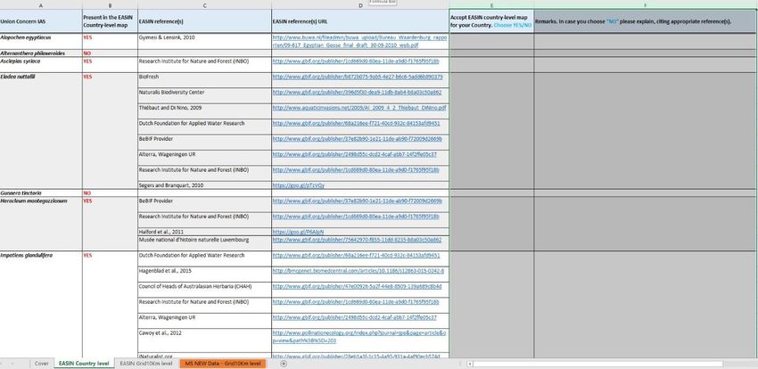Screen dimensions: 758x369
Task: Select column C header
Action: 203,5
